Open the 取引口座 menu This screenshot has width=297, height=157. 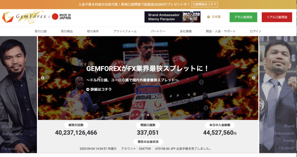tap(41, 31)
